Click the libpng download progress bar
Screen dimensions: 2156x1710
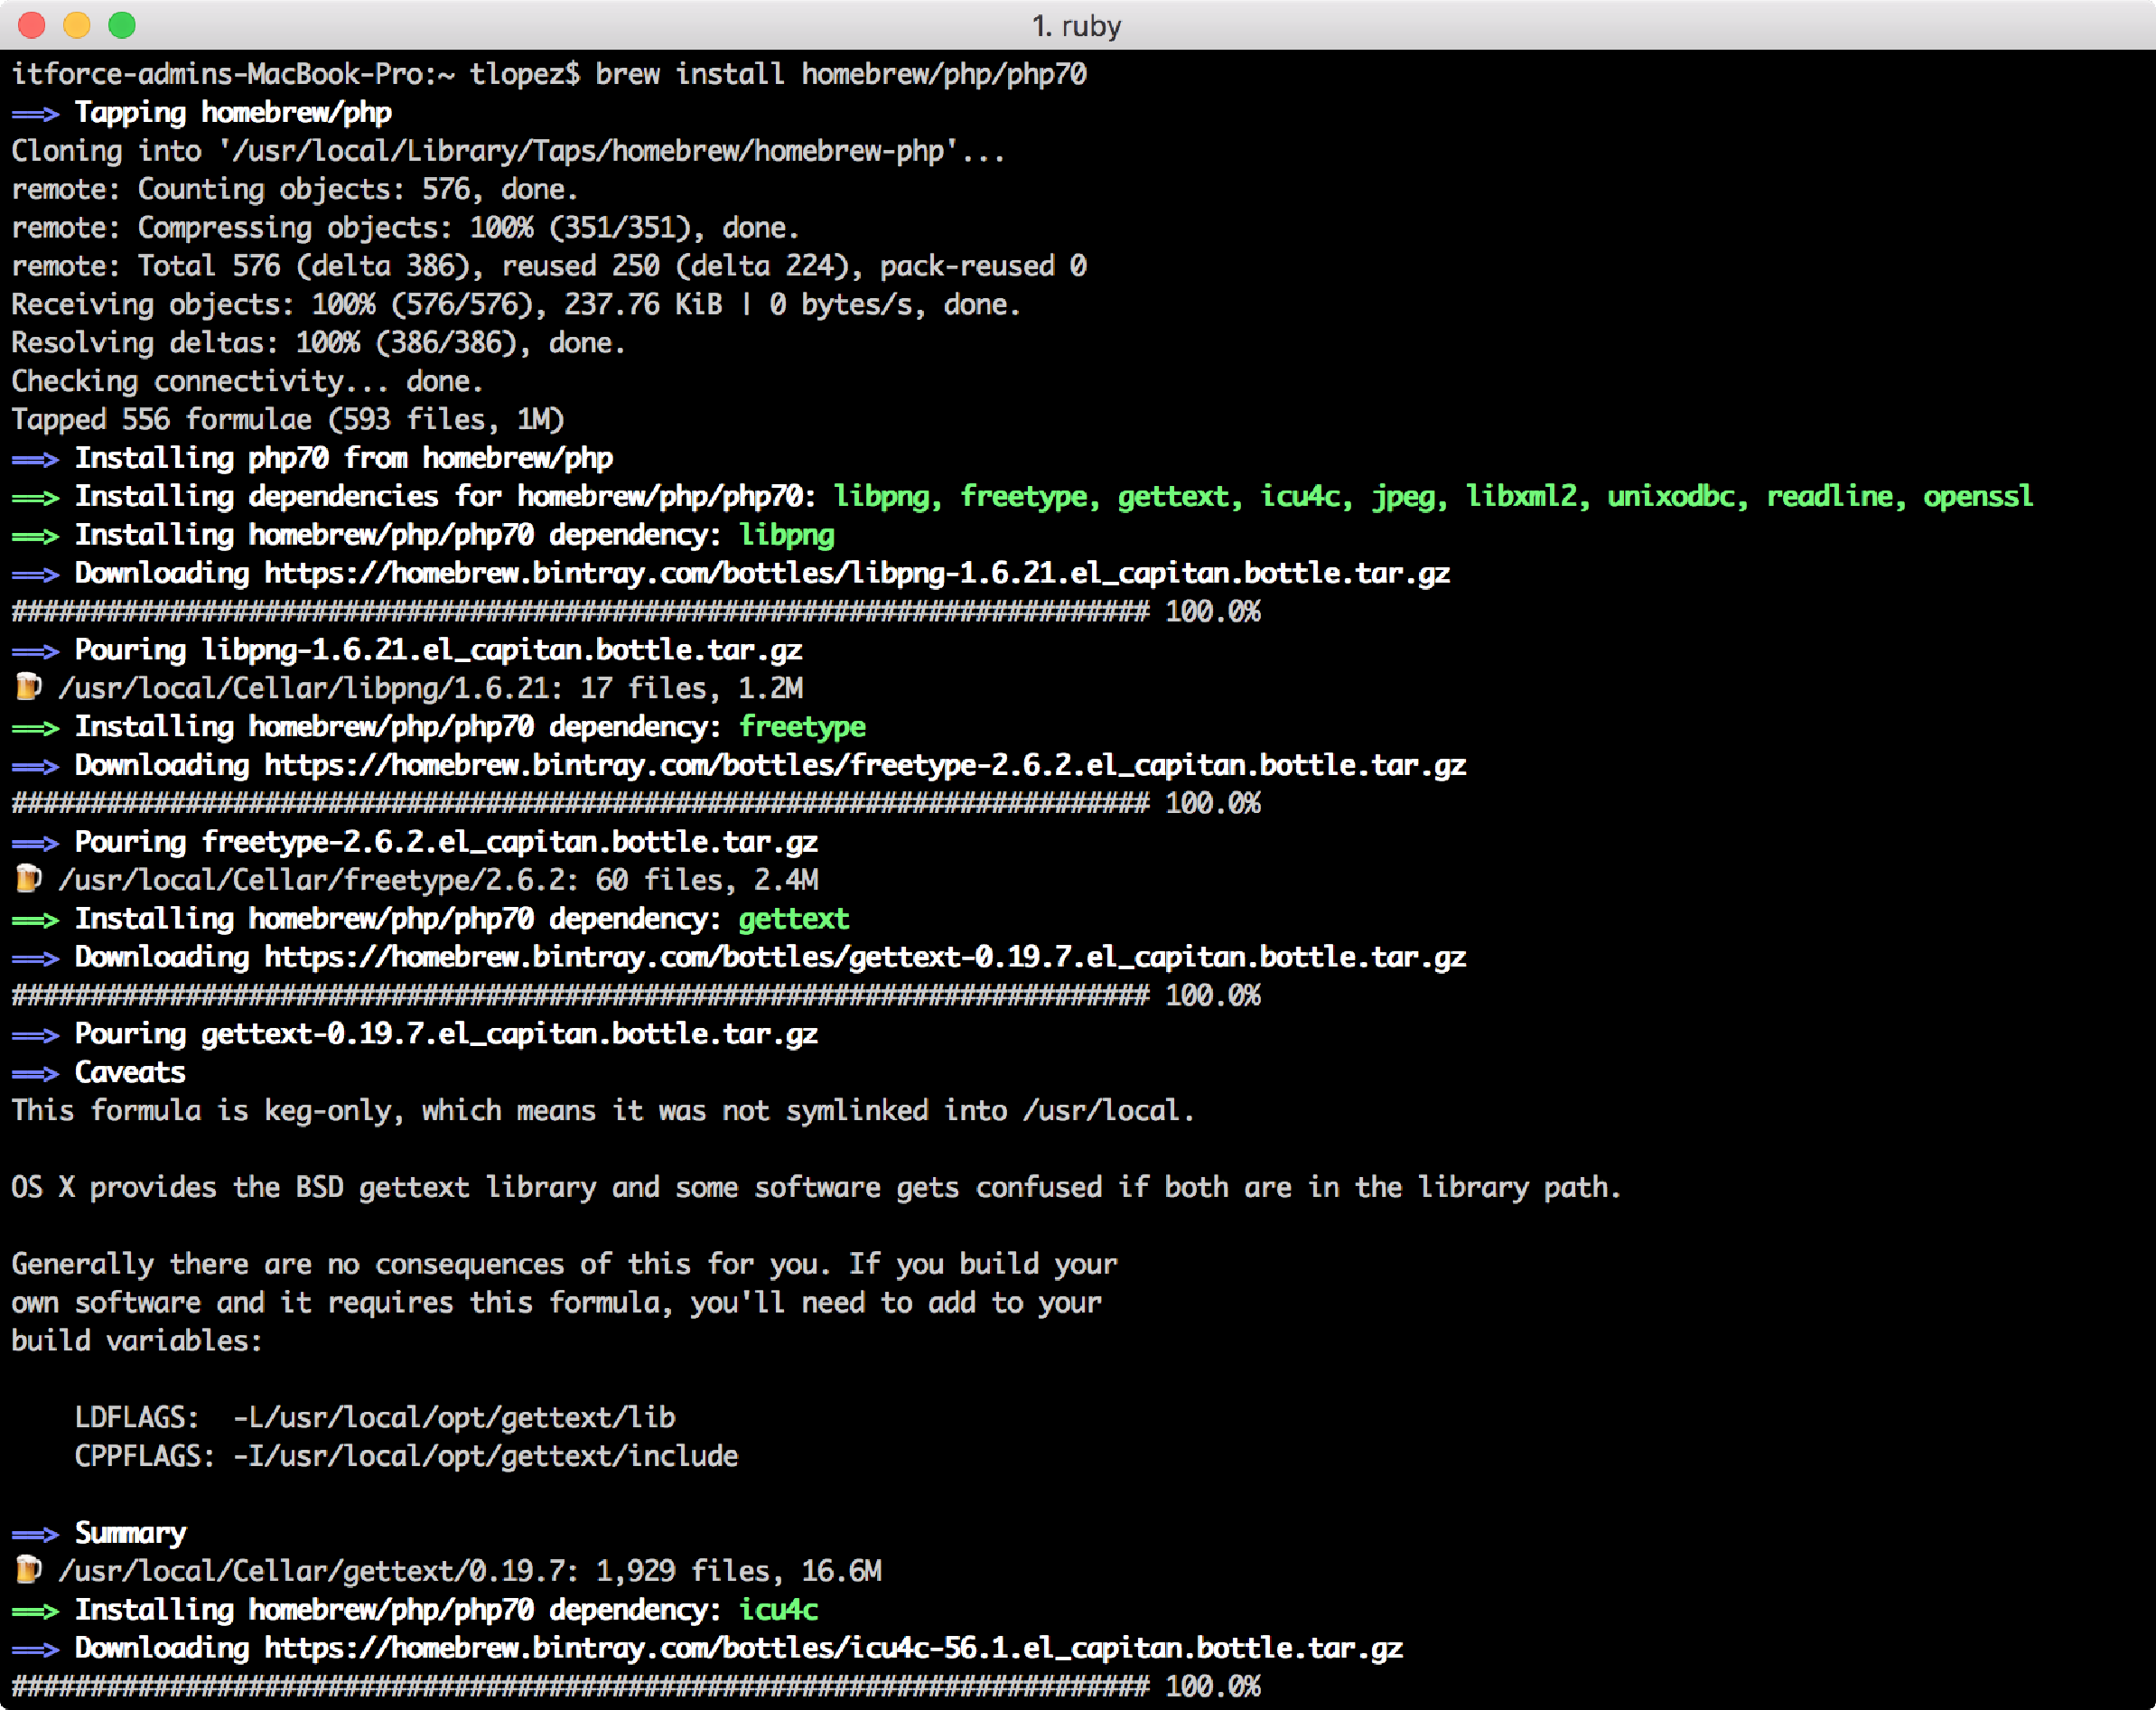(x=580, y=612)
